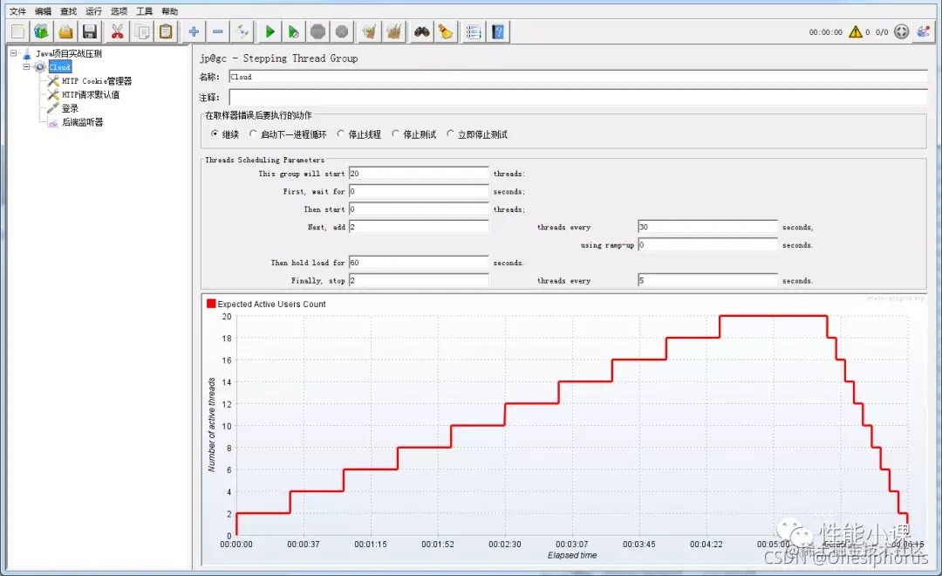942x576 pixels.
Task: Click the red Expected Active Users Count legend swatch
Action: pos(211,304)
